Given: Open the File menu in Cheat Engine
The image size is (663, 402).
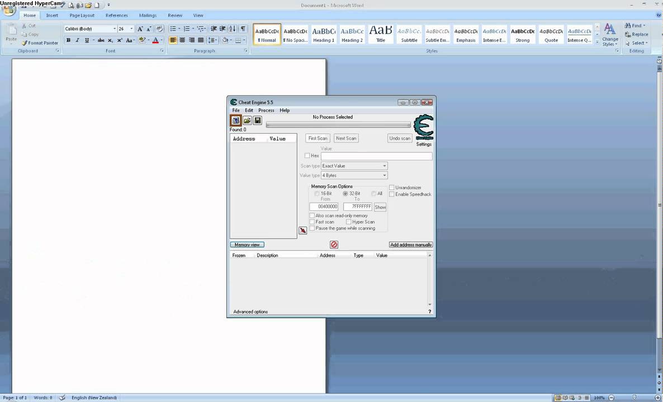Looking at the screenshot, I should (x=235, y=110).
